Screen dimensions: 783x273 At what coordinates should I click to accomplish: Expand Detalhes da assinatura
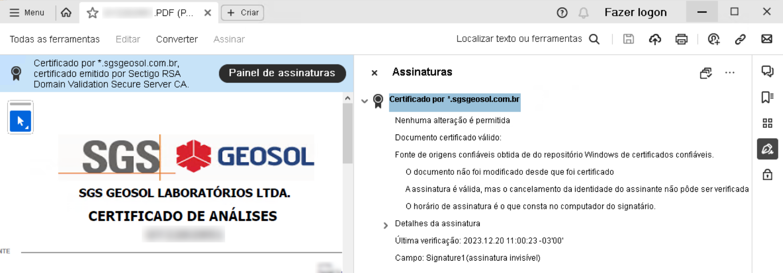point(386,225)
